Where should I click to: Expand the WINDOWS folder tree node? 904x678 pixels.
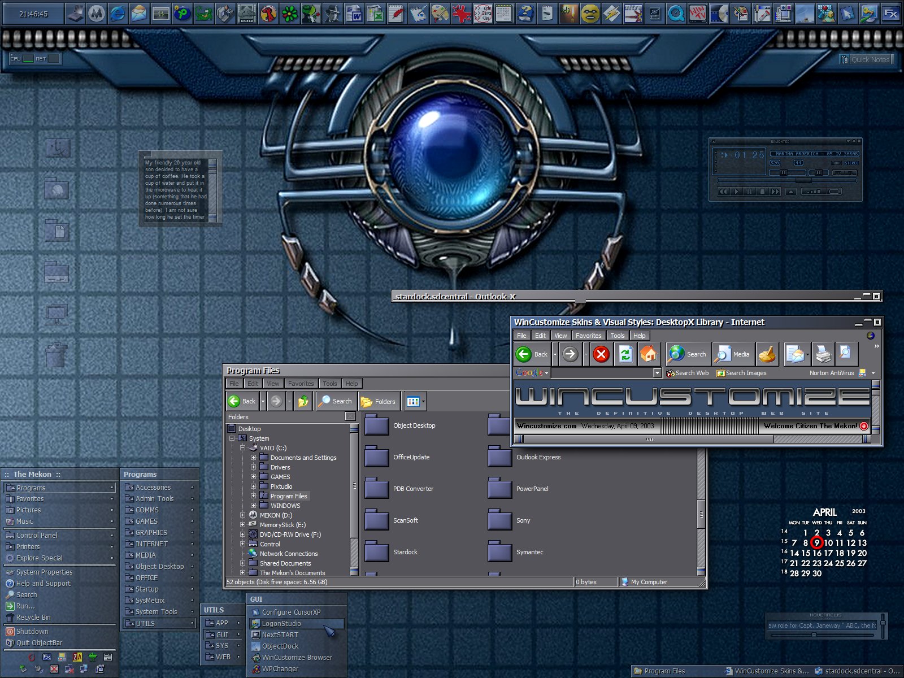[254, 506]
